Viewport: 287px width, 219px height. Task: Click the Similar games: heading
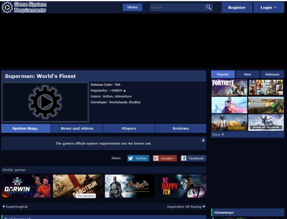[14, 170]
